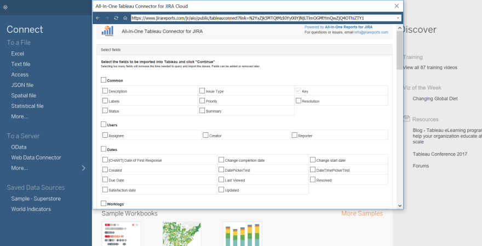Screen dimensions: 482x246
Task: Check the Worklogs group checkbox
Action: [104, 204]
